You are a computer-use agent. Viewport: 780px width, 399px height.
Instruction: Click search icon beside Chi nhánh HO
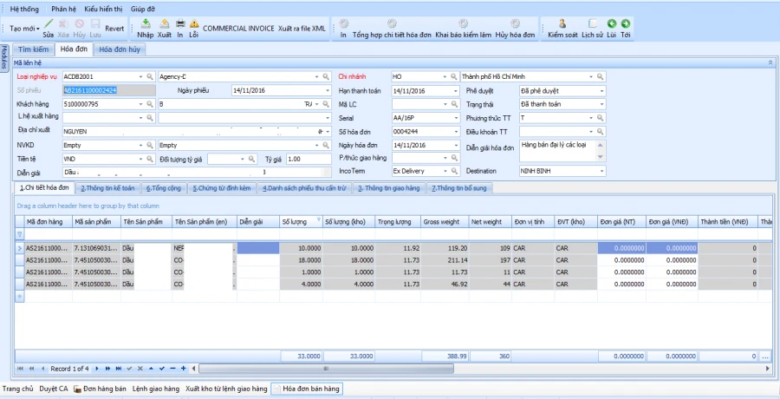point(453,76)
